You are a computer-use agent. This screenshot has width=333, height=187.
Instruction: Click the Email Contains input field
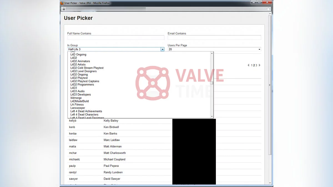coord(214,38)
